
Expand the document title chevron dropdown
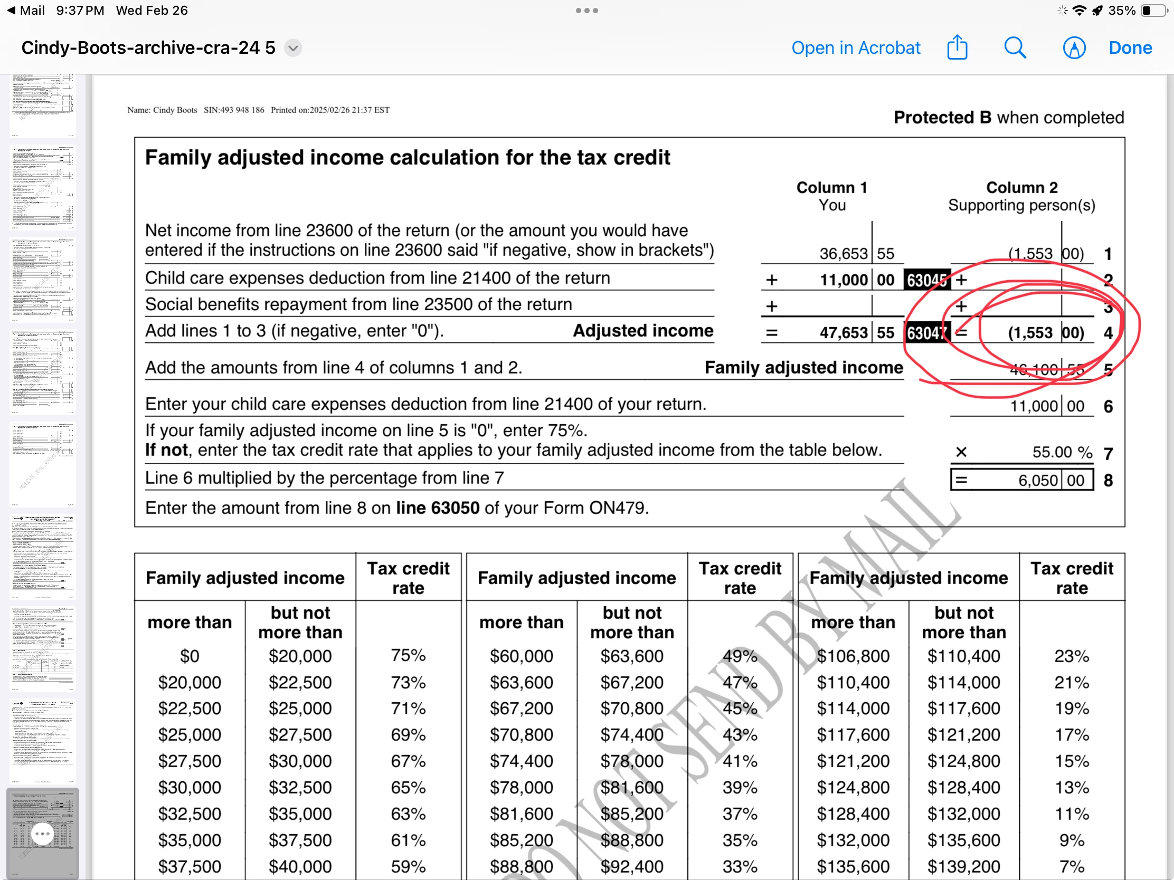[x=293, y=48]
